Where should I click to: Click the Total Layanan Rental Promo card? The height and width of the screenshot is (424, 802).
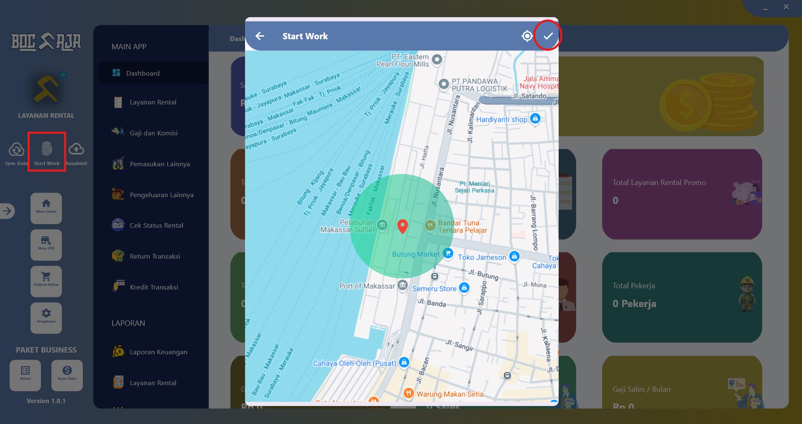(x=682, y=194)
